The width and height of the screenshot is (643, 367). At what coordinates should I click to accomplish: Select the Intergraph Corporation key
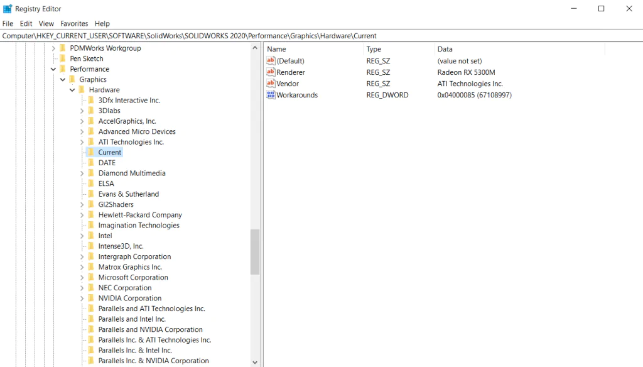[x=134, y=256]
